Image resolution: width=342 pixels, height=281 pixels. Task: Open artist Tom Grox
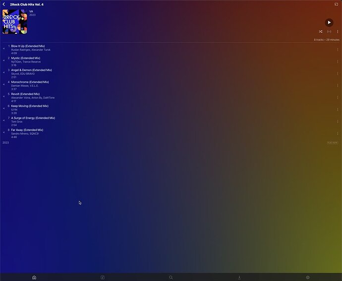[x=17, y=122]
